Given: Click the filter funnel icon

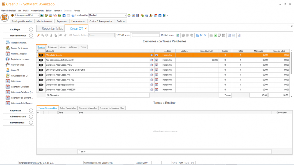Looking at the screenshot, I should (x=65, y=35).
